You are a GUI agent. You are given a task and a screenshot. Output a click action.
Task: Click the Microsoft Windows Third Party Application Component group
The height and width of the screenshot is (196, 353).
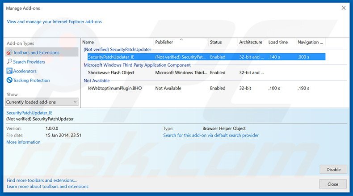[x=137, y=65]
